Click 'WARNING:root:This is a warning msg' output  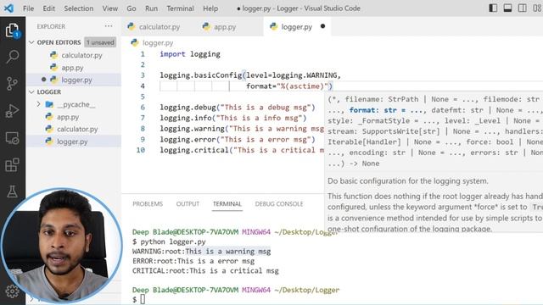click(202, 252)
